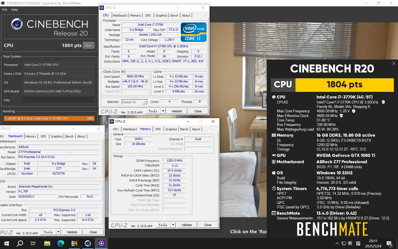Expand Tools dropdown arrow in top CPU-Z window
Screen dimensions: 398x249
tap(163, 111)
